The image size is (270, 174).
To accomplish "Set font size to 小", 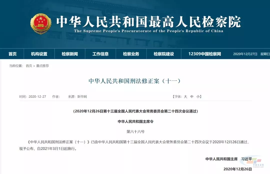I will pyautogui.click(x=198, y=97).
